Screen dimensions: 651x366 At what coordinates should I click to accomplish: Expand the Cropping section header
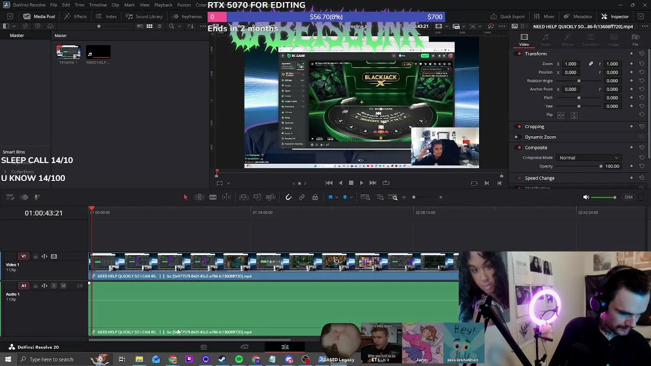point(535,127)
